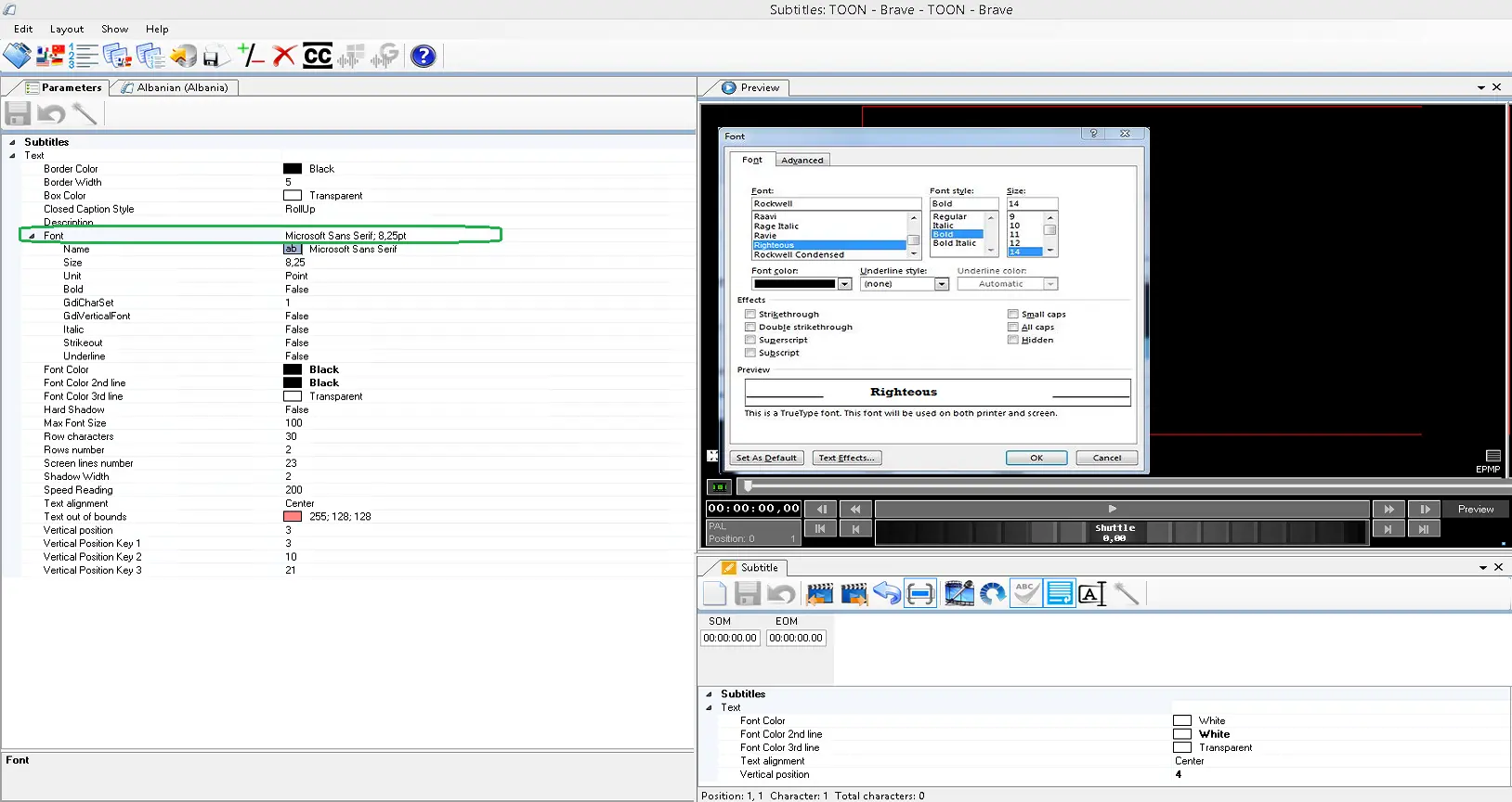Click the text cursor 'A' icon in Subtitle toolbar
The height and width of the screenshot is (802, 1512).
[1092, 594]
